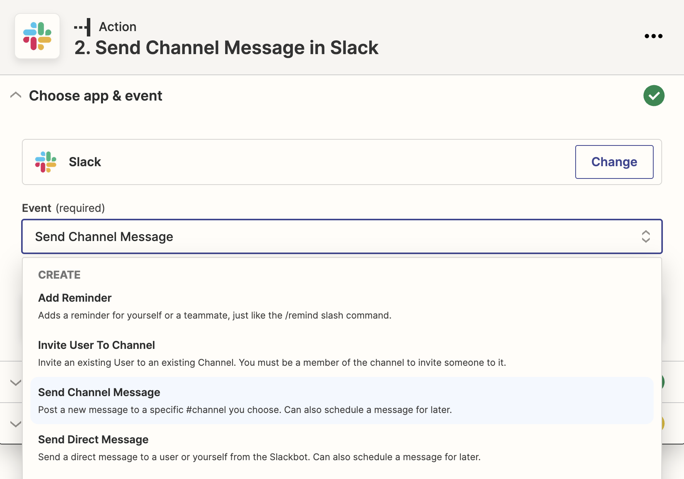Select Send Channel Message in the list
This screenshot has width=684, height=479.
tap(342, 401)
